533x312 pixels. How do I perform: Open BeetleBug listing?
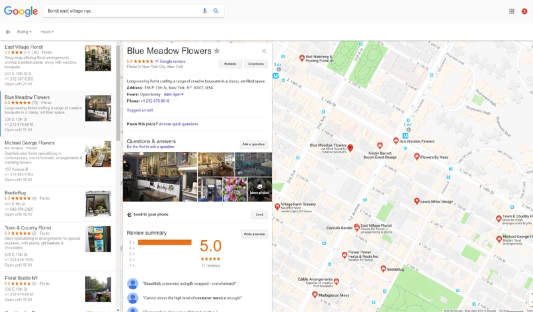point(58,204)
